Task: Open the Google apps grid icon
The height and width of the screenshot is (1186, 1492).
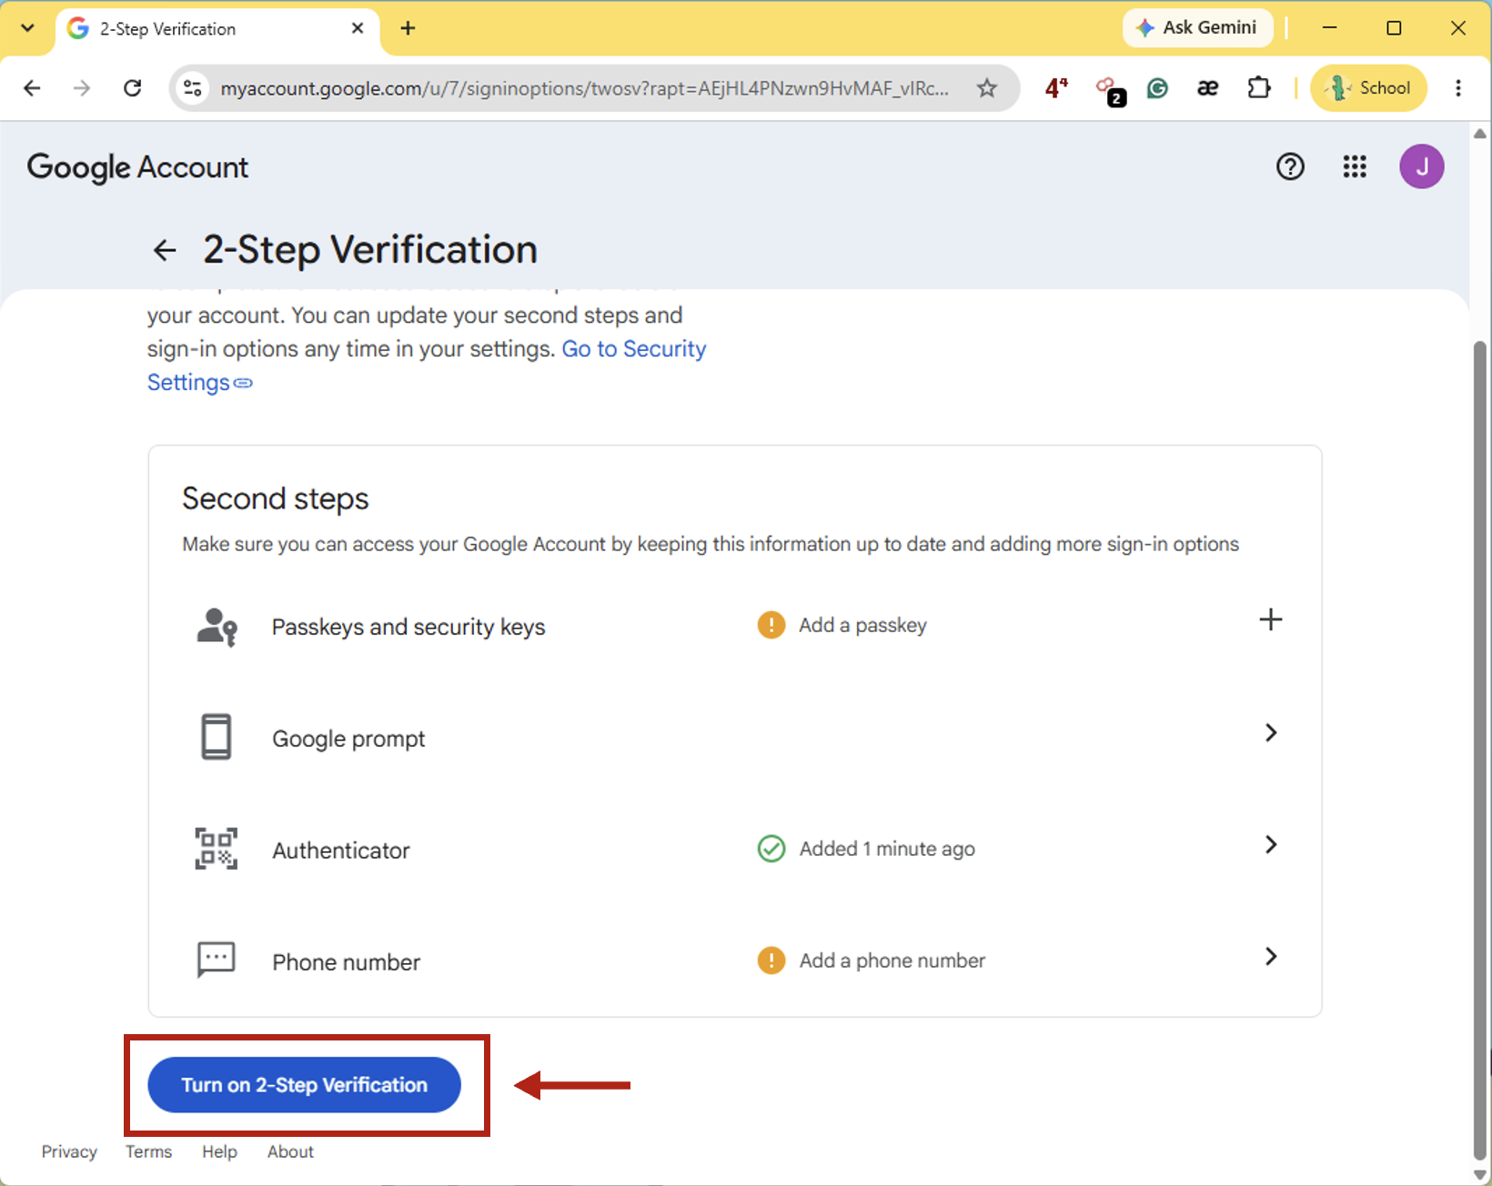Action: (1355, 166)
